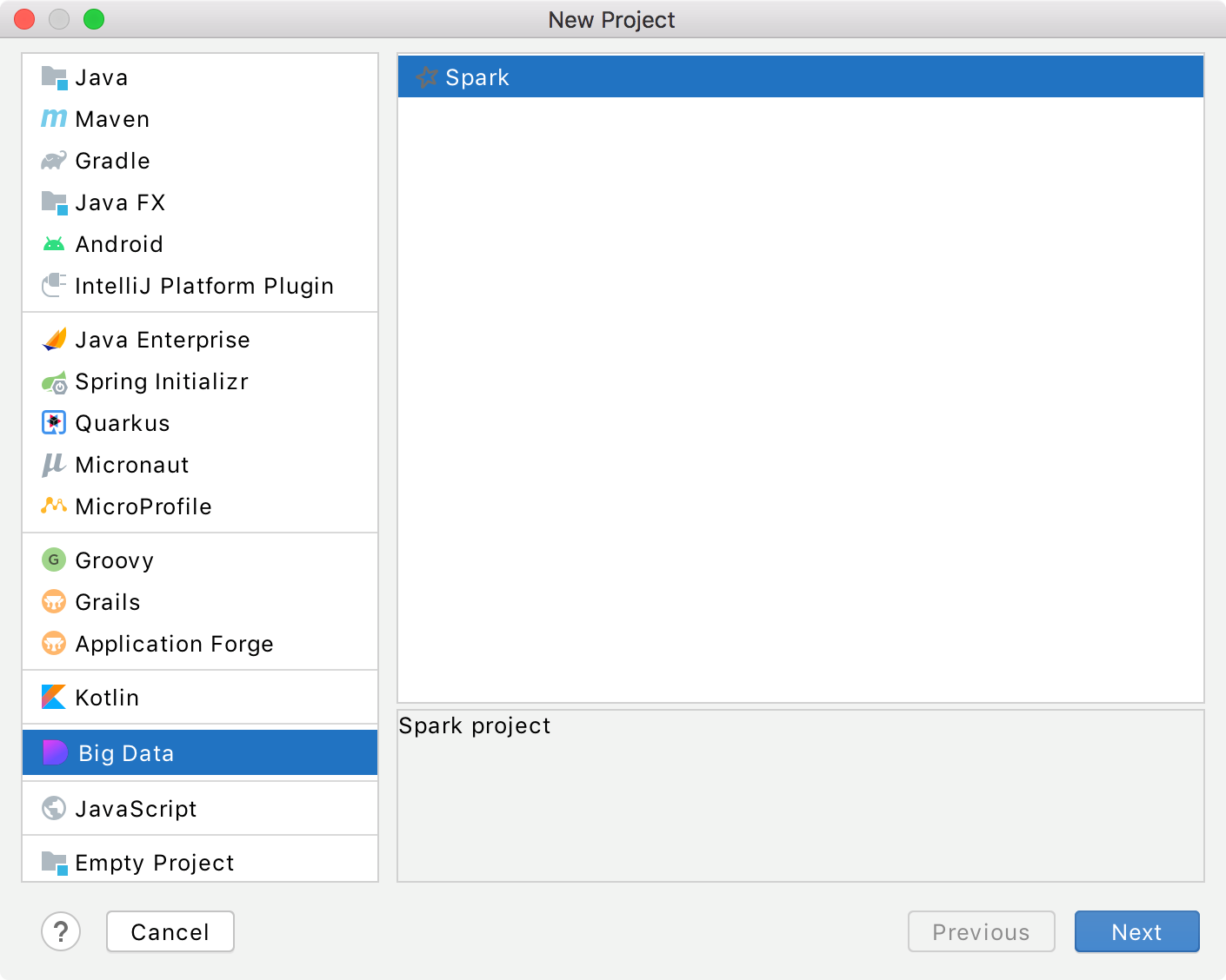Select the Java project type
This screenshot has height=980, width=1226.
click(200, 77)
